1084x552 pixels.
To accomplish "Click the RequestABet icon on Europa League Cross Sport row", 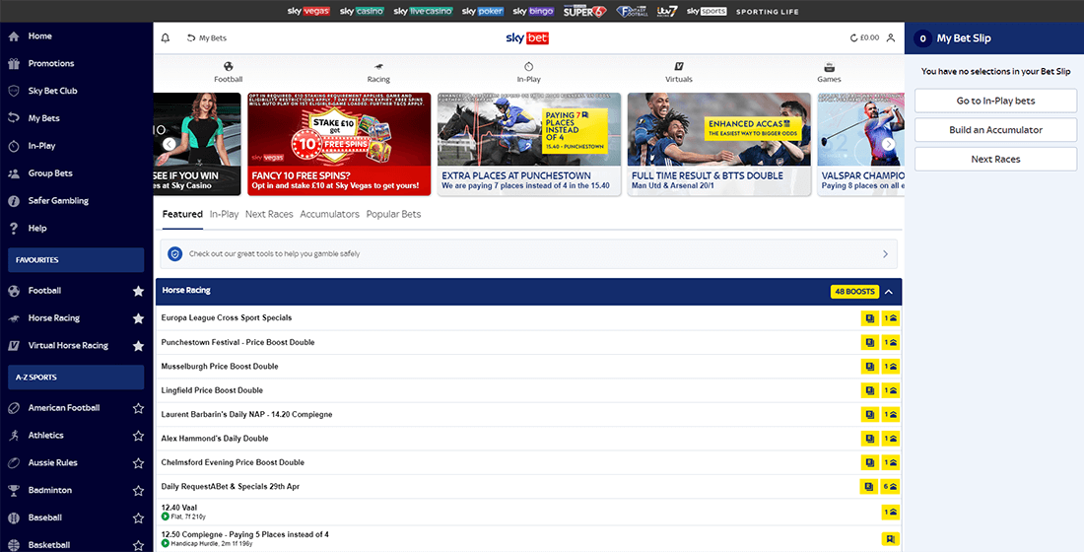I will pos(870,318).
